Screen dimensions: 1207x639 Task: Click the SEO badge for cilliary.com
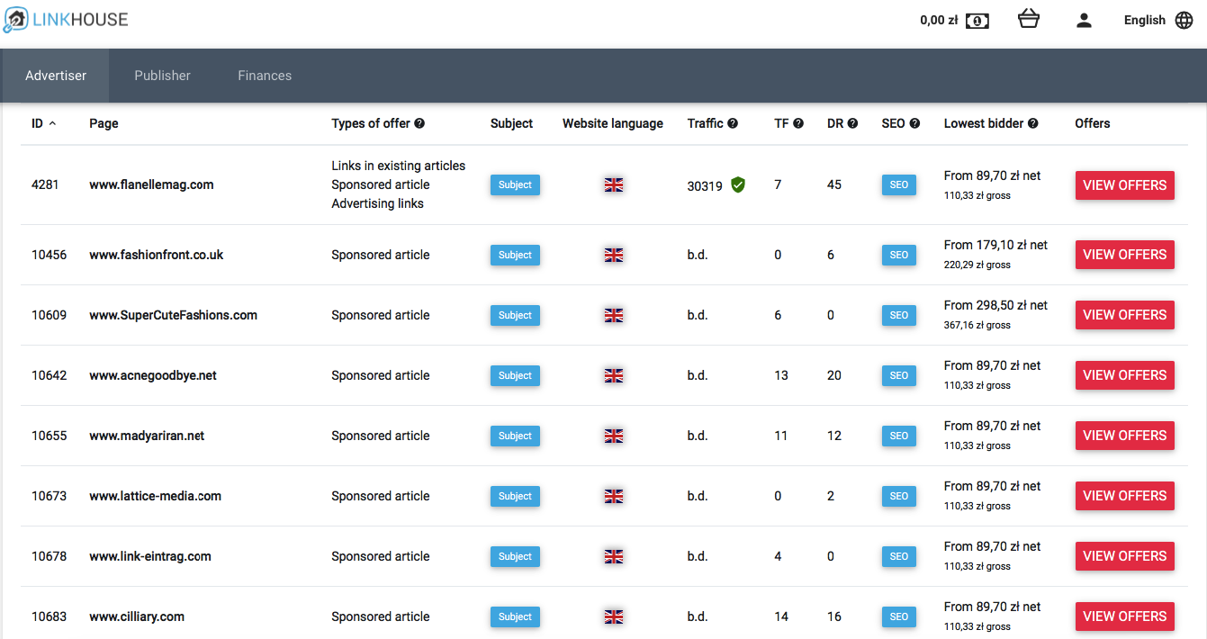tap(899, 616)
